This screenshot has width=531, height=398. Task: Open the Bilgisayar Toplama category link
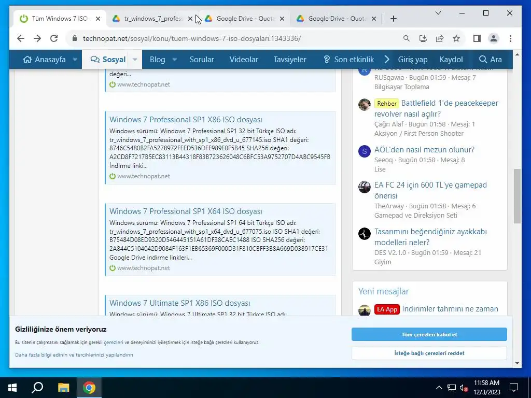click(x=402, y=87)
